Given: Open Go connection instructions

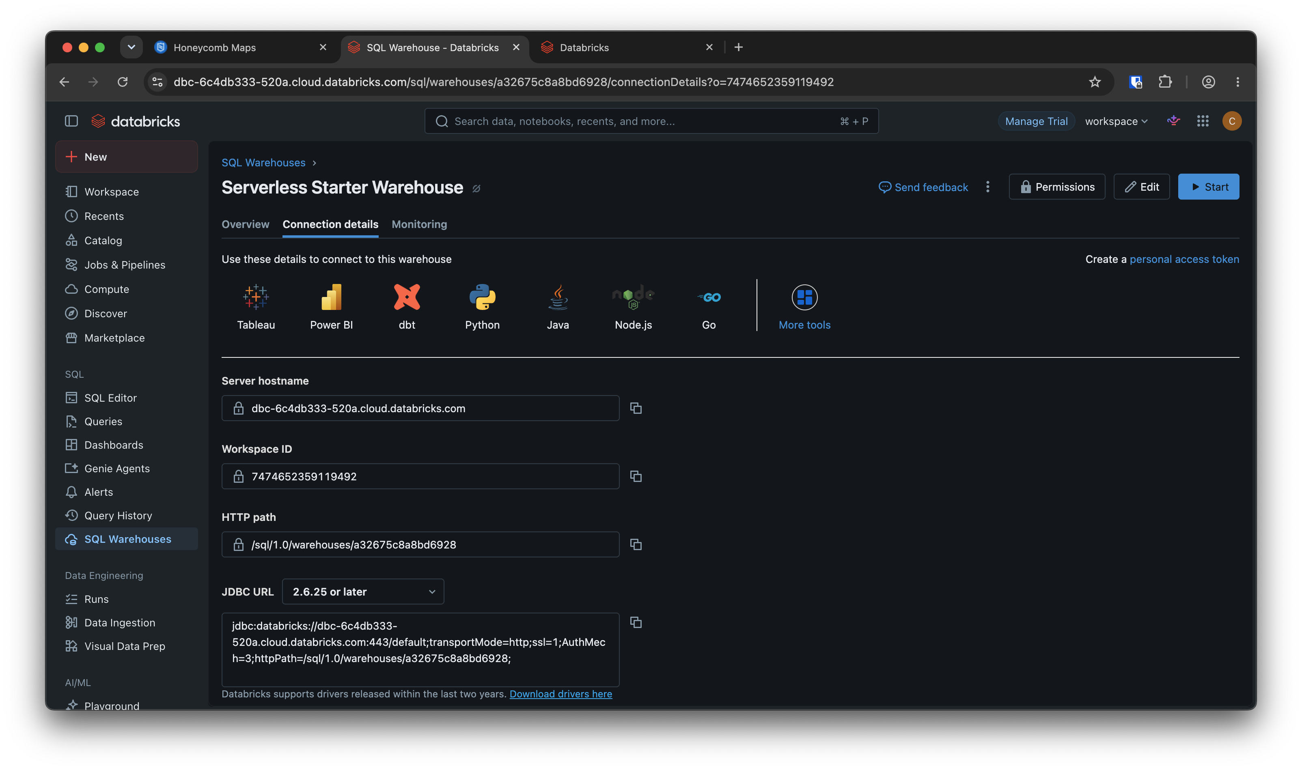Looking at the screenshot, I should point(709,307).
